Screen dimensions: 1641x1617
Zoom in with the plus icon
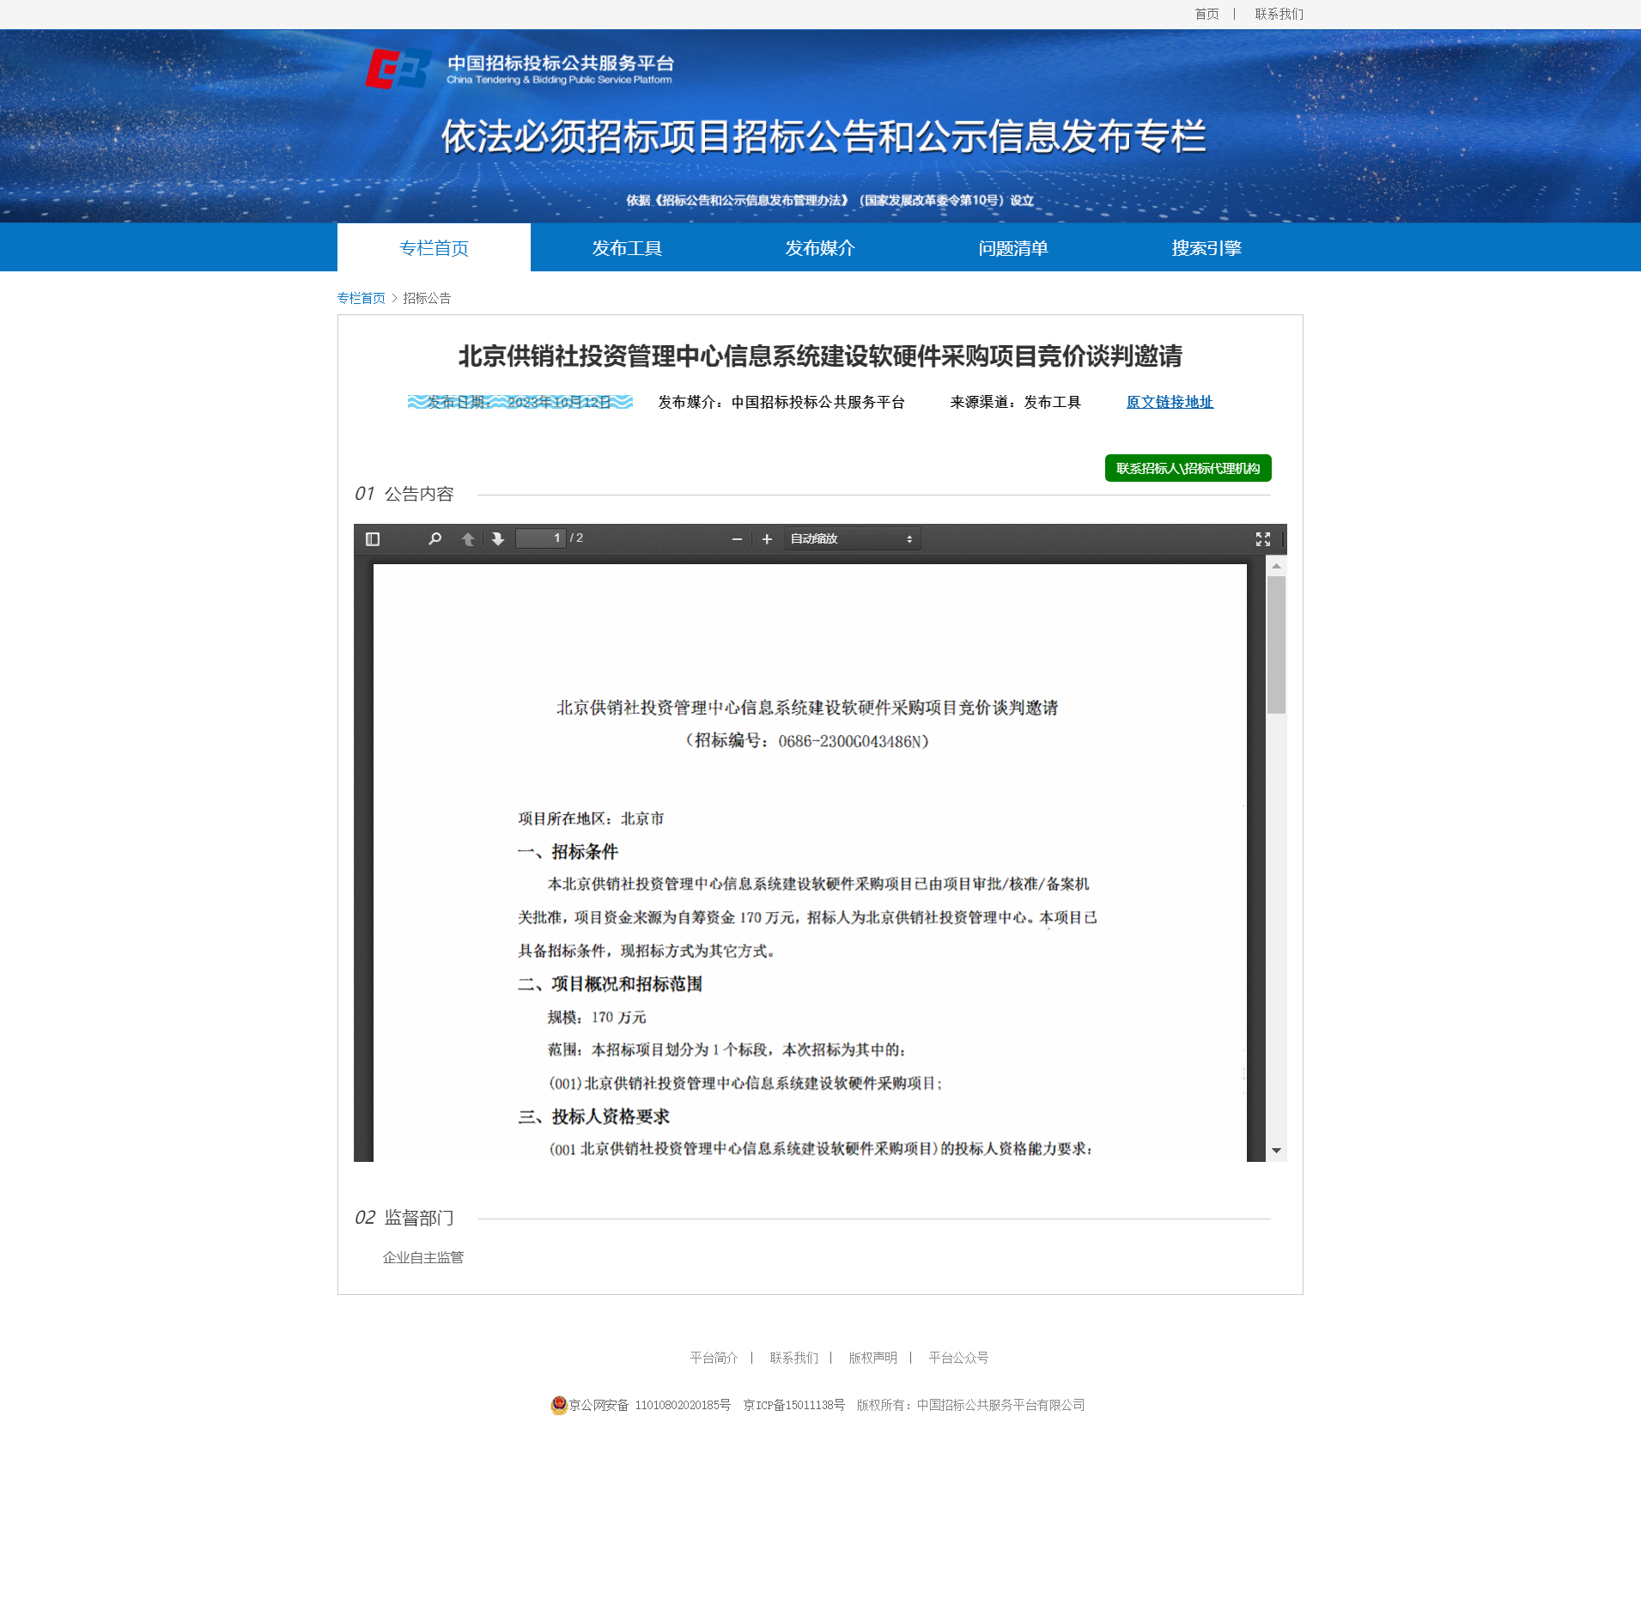[767, 539]
